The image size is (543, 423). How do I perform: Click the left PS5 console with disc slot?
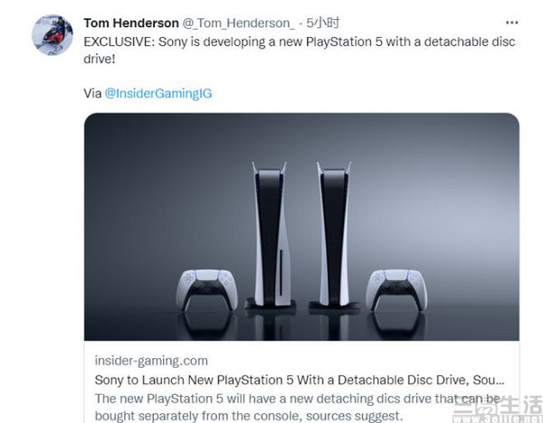pos(271,235)
